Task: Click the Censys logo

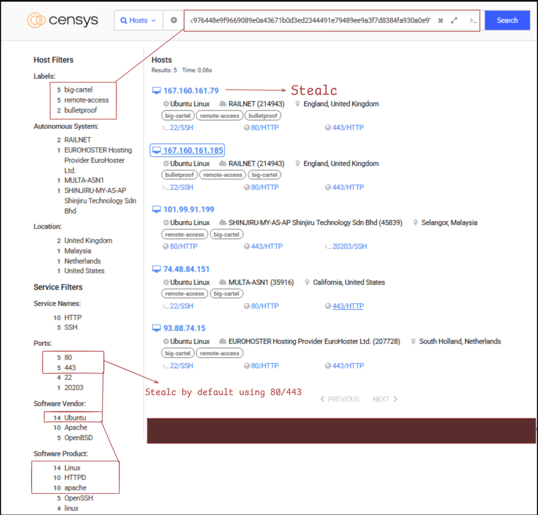Action: point(62,20)
